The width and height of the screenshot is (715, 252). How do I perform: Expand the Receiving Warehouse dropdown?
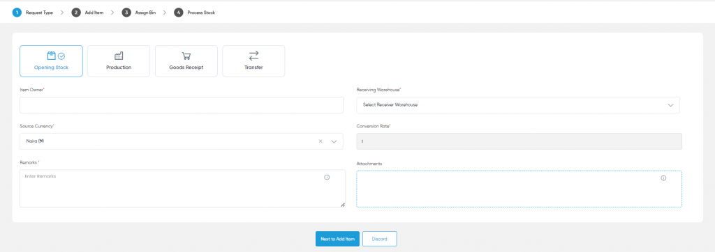518,105
